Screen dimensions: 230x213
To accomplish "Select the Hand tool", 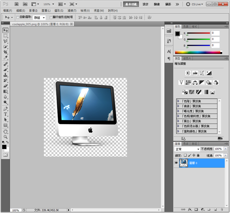I will click(x=6, y=131).
